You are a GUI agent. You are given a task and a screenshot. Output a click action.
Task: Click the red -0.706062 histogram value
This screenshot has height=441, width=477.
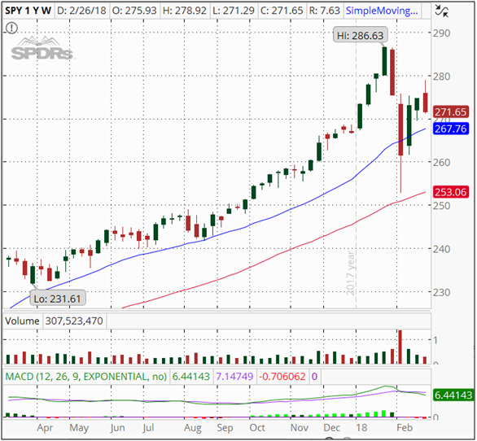282,377
